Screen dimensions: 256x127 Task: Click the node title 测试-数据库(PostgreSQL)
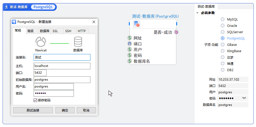point(155,16)
